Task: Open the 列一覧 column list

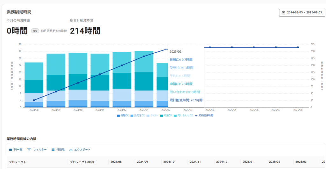Action: [15, 150]
